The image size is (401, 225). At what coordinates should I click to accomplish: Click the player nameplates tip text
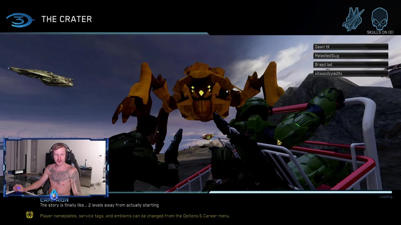[135, 216]
